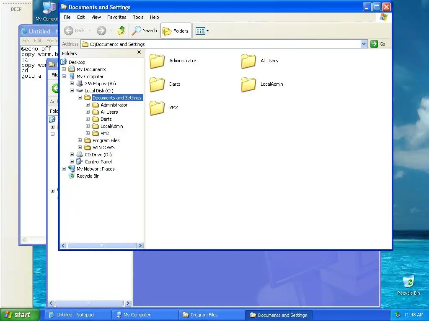Click Folders pane scrollbar right arrow
The width and height of the screenshot is (429, 321).
point(140,246)
